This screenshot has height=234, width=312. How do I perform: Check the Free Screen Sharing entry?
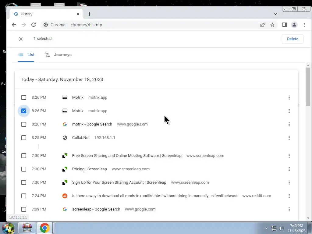24,156
